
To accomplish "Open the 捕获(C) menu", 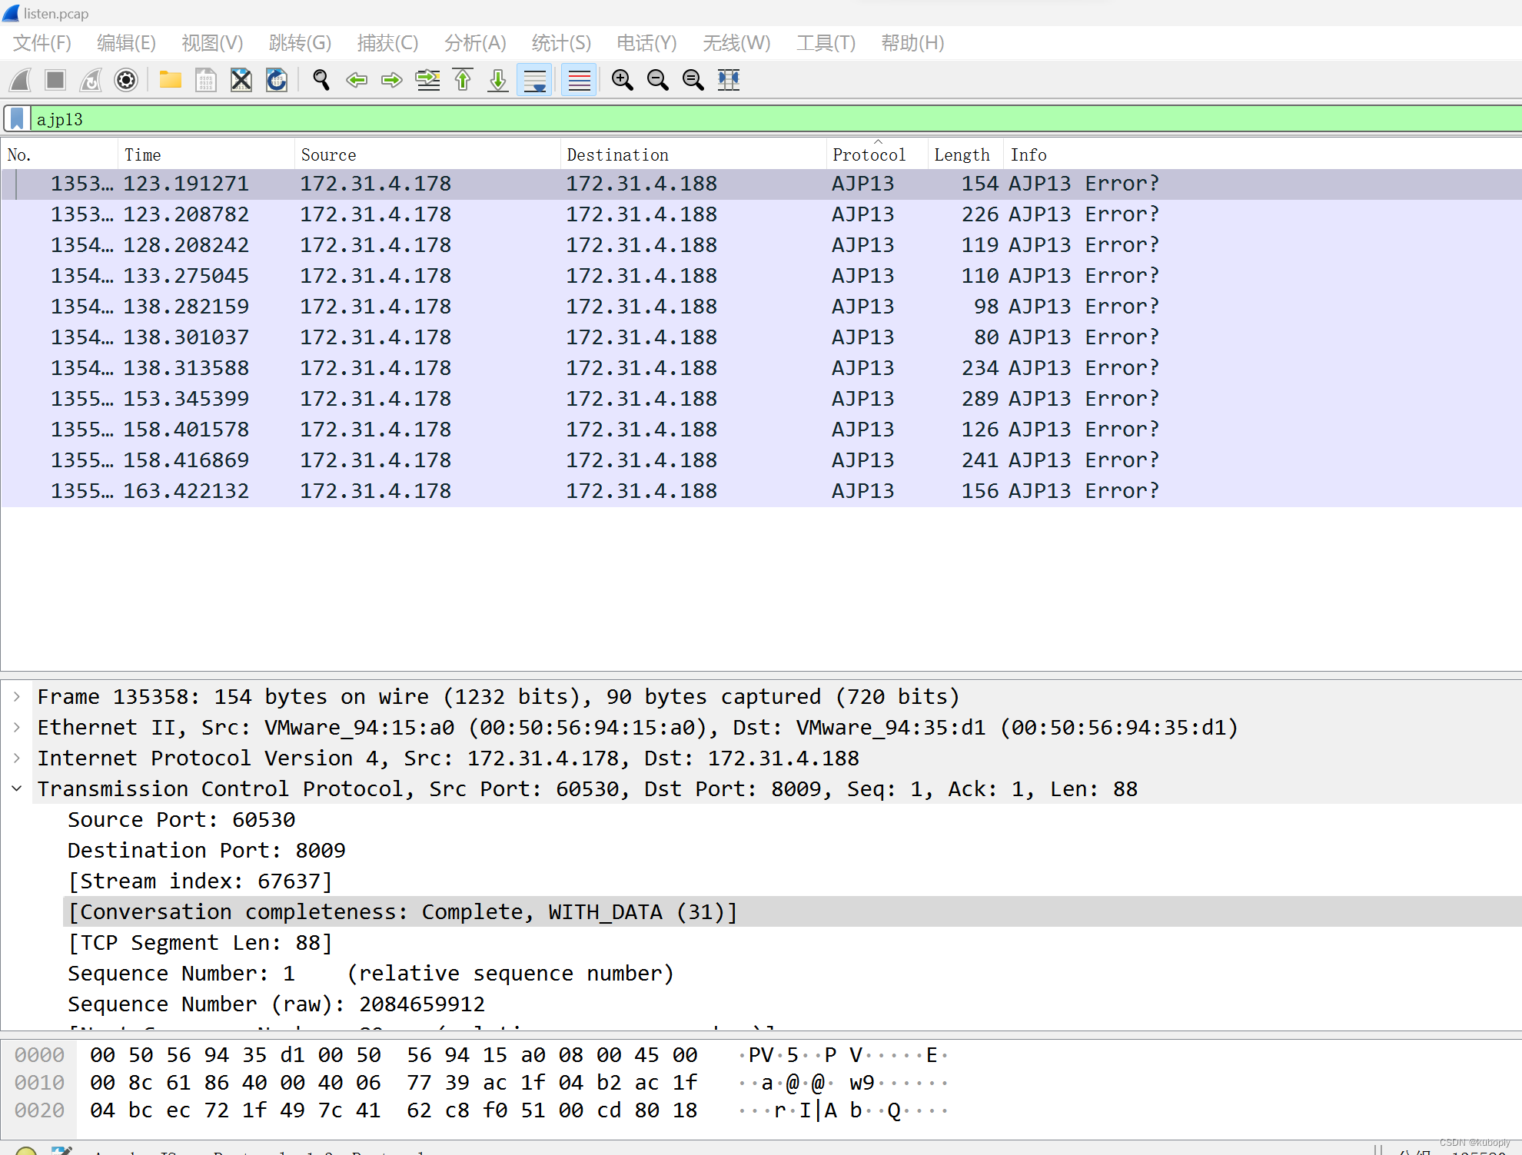I will pyautogui.click(x=387, y=43).
